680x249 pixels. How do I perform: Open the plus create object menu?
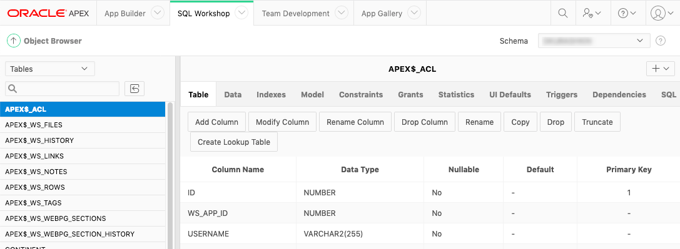coord(661,68)
